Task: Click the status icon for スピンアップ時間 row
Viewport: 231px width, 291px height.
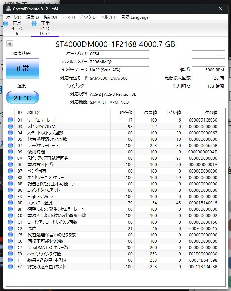Action: click(x=10, y=126)
